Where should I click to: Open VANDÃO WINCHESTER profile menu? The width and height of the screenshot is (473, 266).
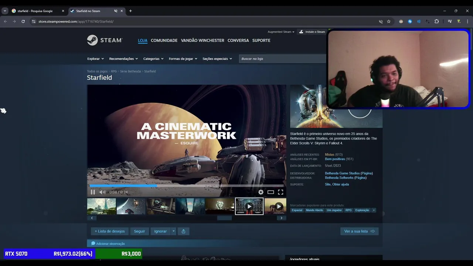(203, 40)
